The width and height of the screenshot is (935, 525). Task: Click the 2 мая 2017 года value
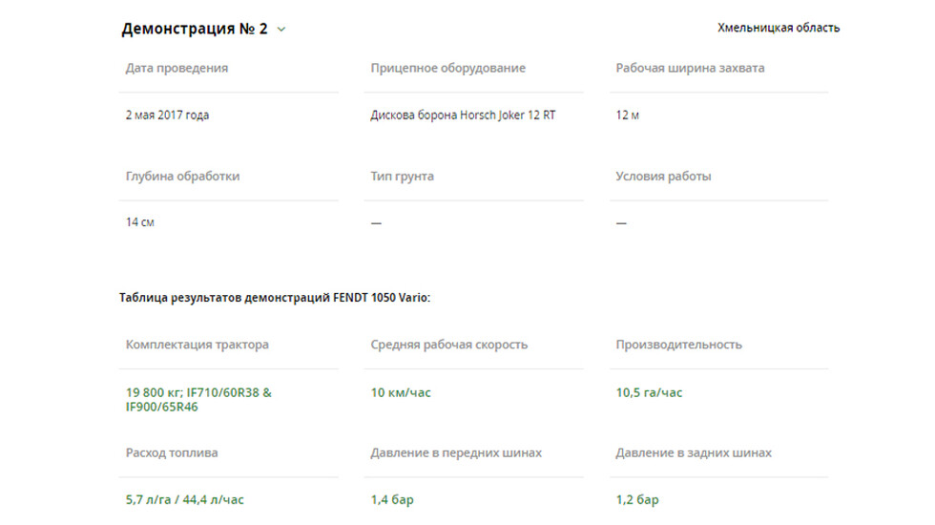(167, 115)
